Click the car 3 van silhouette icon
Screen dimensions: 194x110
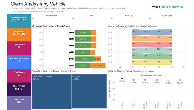pos(71,46)
